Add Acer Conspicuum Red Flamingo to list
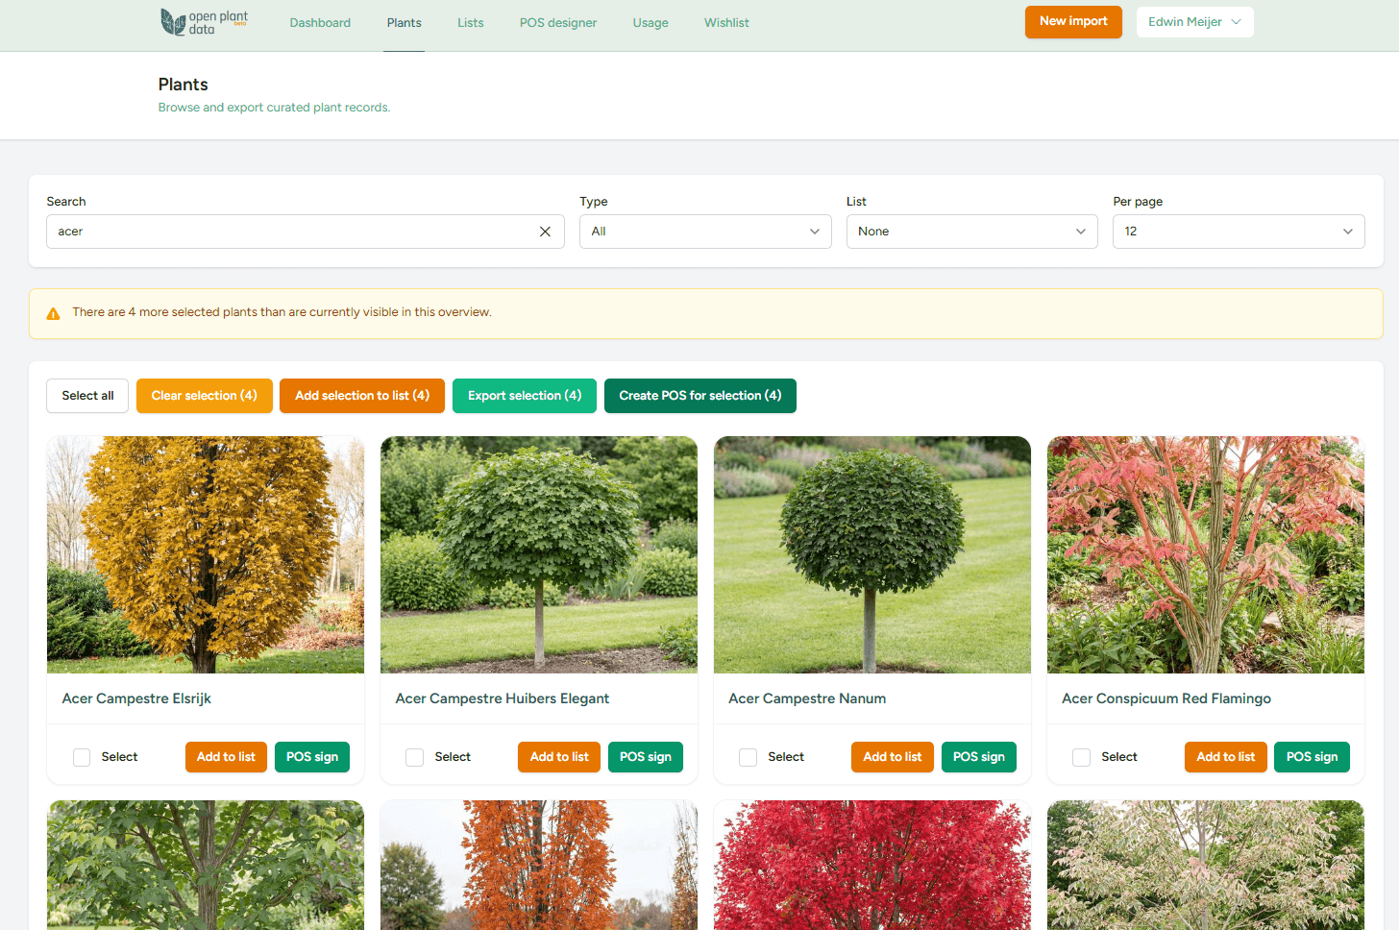 click(1226, 757)
